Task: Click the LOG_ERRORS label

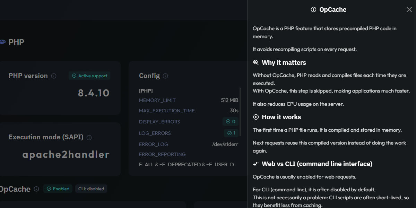Action: click(155, 133)
